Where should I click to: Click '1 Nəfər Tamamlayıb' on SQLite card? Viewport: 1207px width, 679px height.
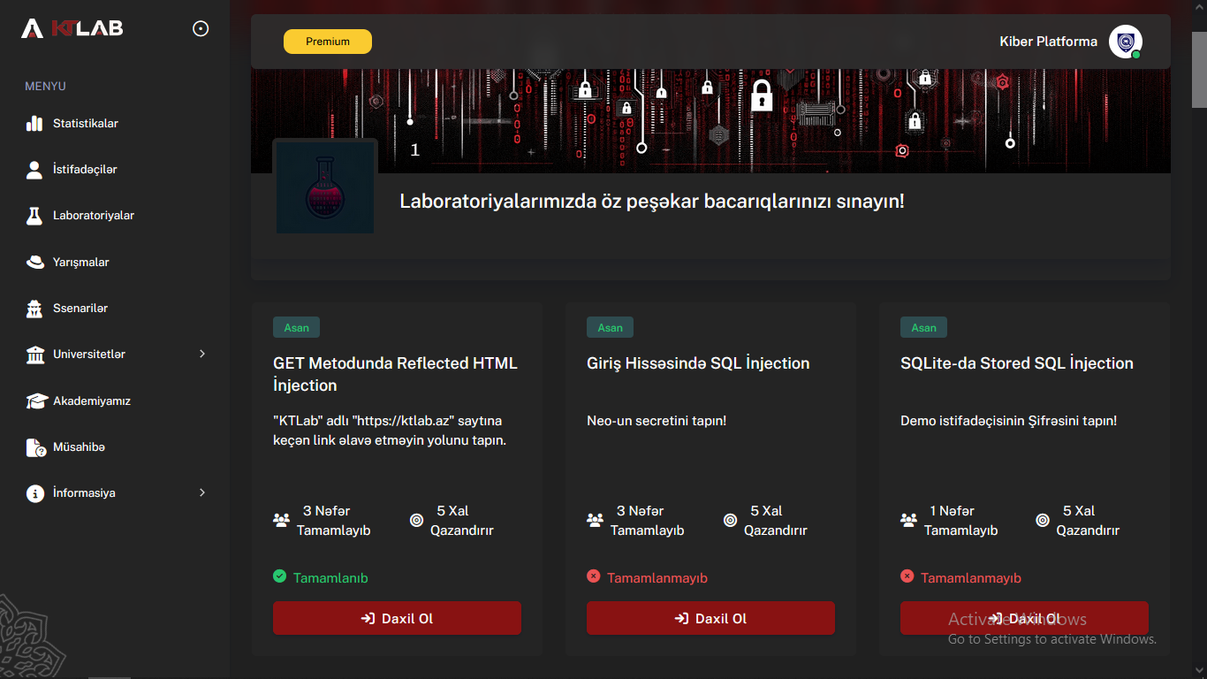click(960, 521)
